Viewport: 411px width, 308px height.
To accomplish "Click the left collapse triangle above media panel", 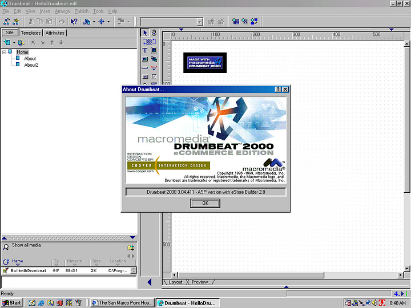I will coord(4,238).
